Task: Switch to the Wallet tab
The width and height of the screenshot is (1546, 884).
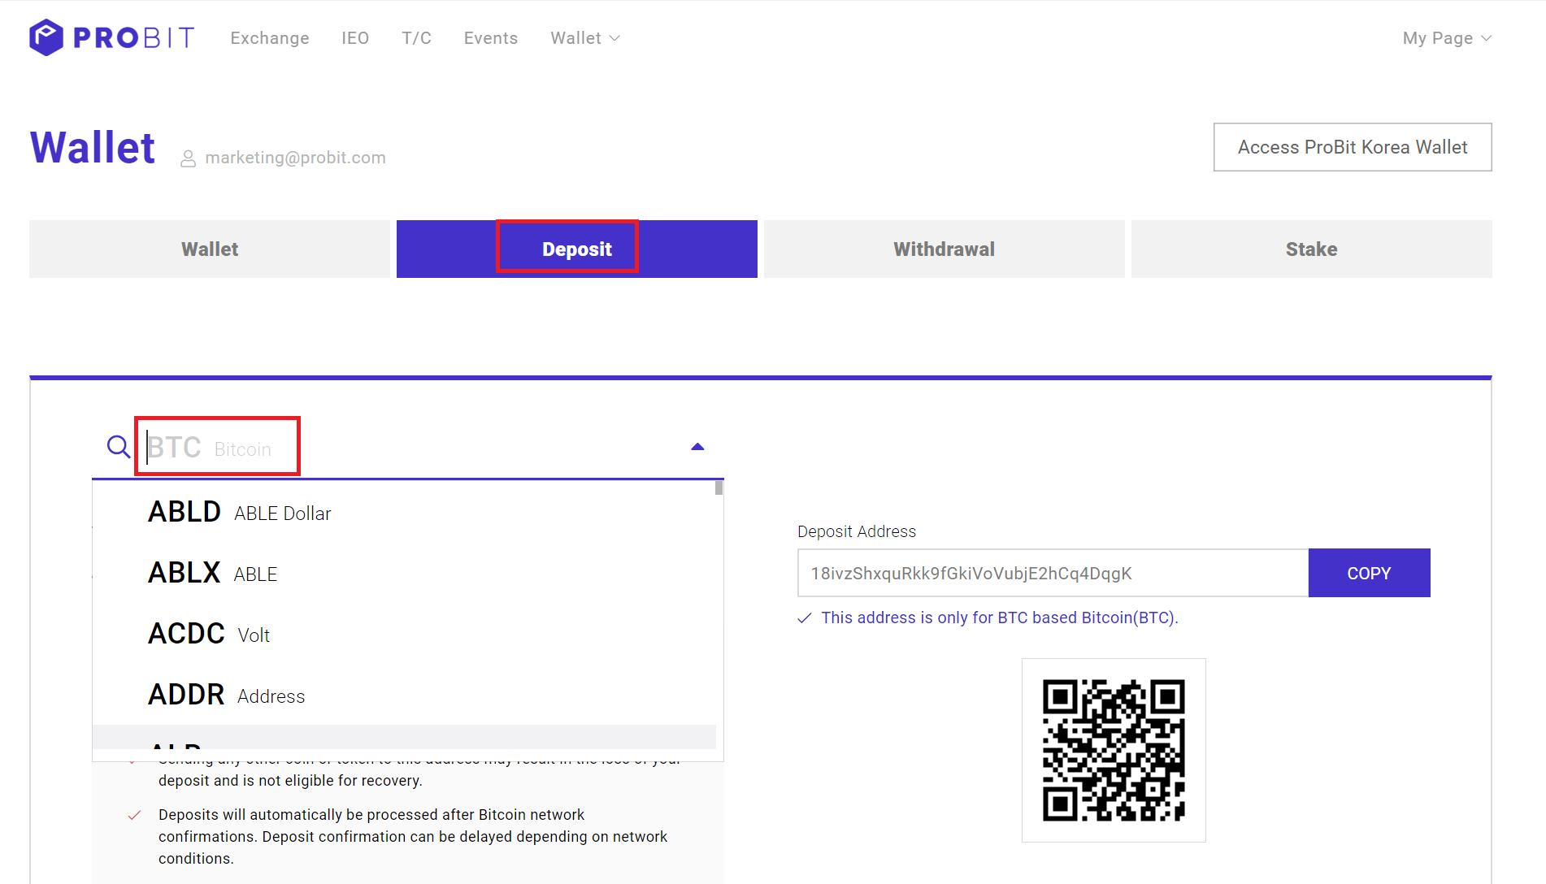Action: (210, 249)
